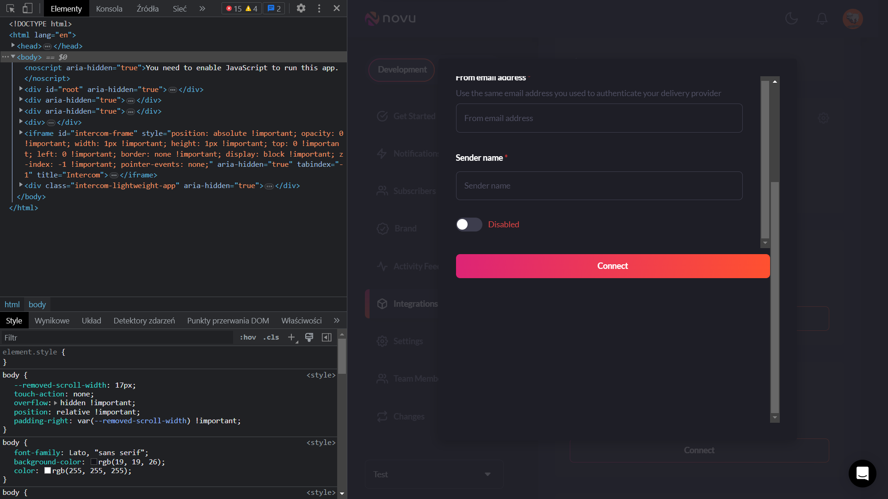The width and height of the screenshot is (888, 499).
Task: Open the Test environment dropdown
Action: (434, 474)
